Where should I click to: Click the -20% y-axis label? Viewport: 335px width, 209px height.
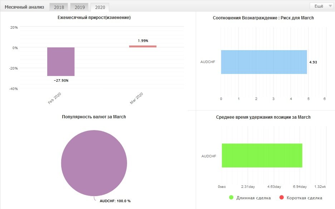pos(14,68)
